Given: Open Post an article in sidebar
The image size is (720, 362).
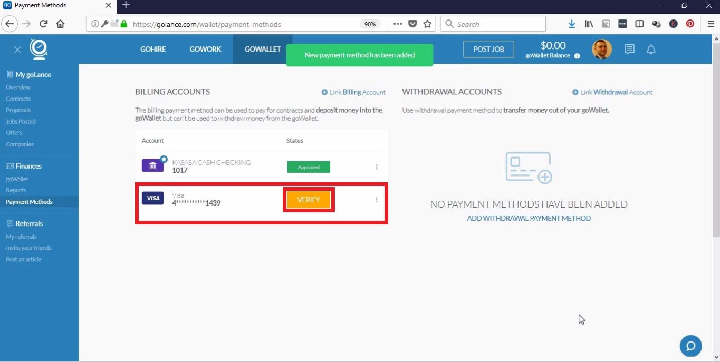Looking at the screenshot, I should pyautogui.click(x=24, y=259).
